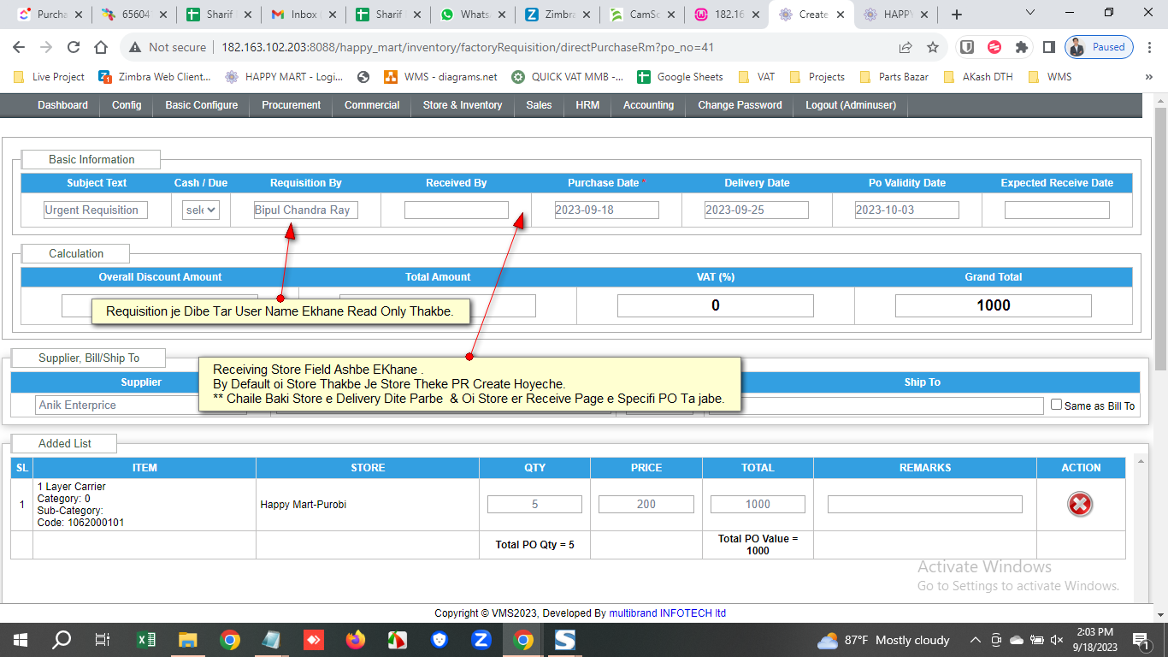The width and height of the screenshot is (1168, 657).
Task: Open the QUICK VAT MMB bookmark
Action: (x=567, y=77)
